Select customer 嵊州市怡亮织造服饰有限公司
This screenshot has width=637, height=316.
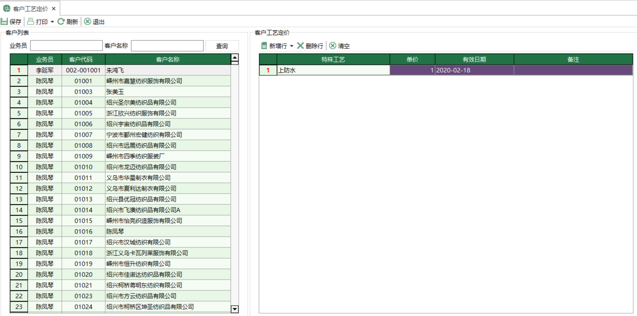click(x=168, y=221)
